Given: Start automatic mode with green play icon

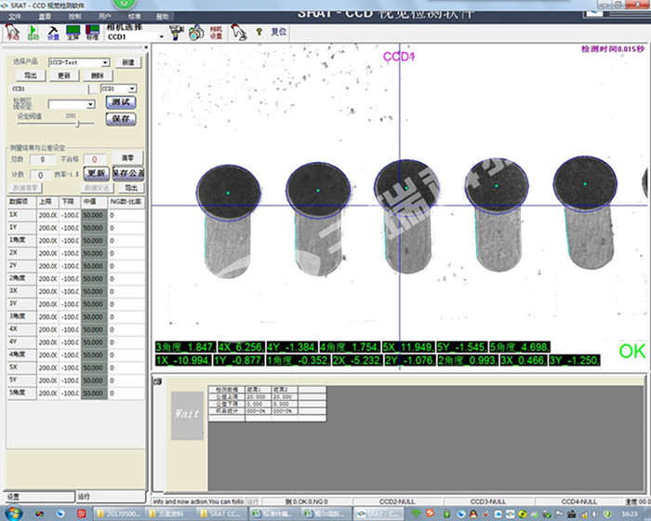Looking at the screenshot, I should click(33, 33).
